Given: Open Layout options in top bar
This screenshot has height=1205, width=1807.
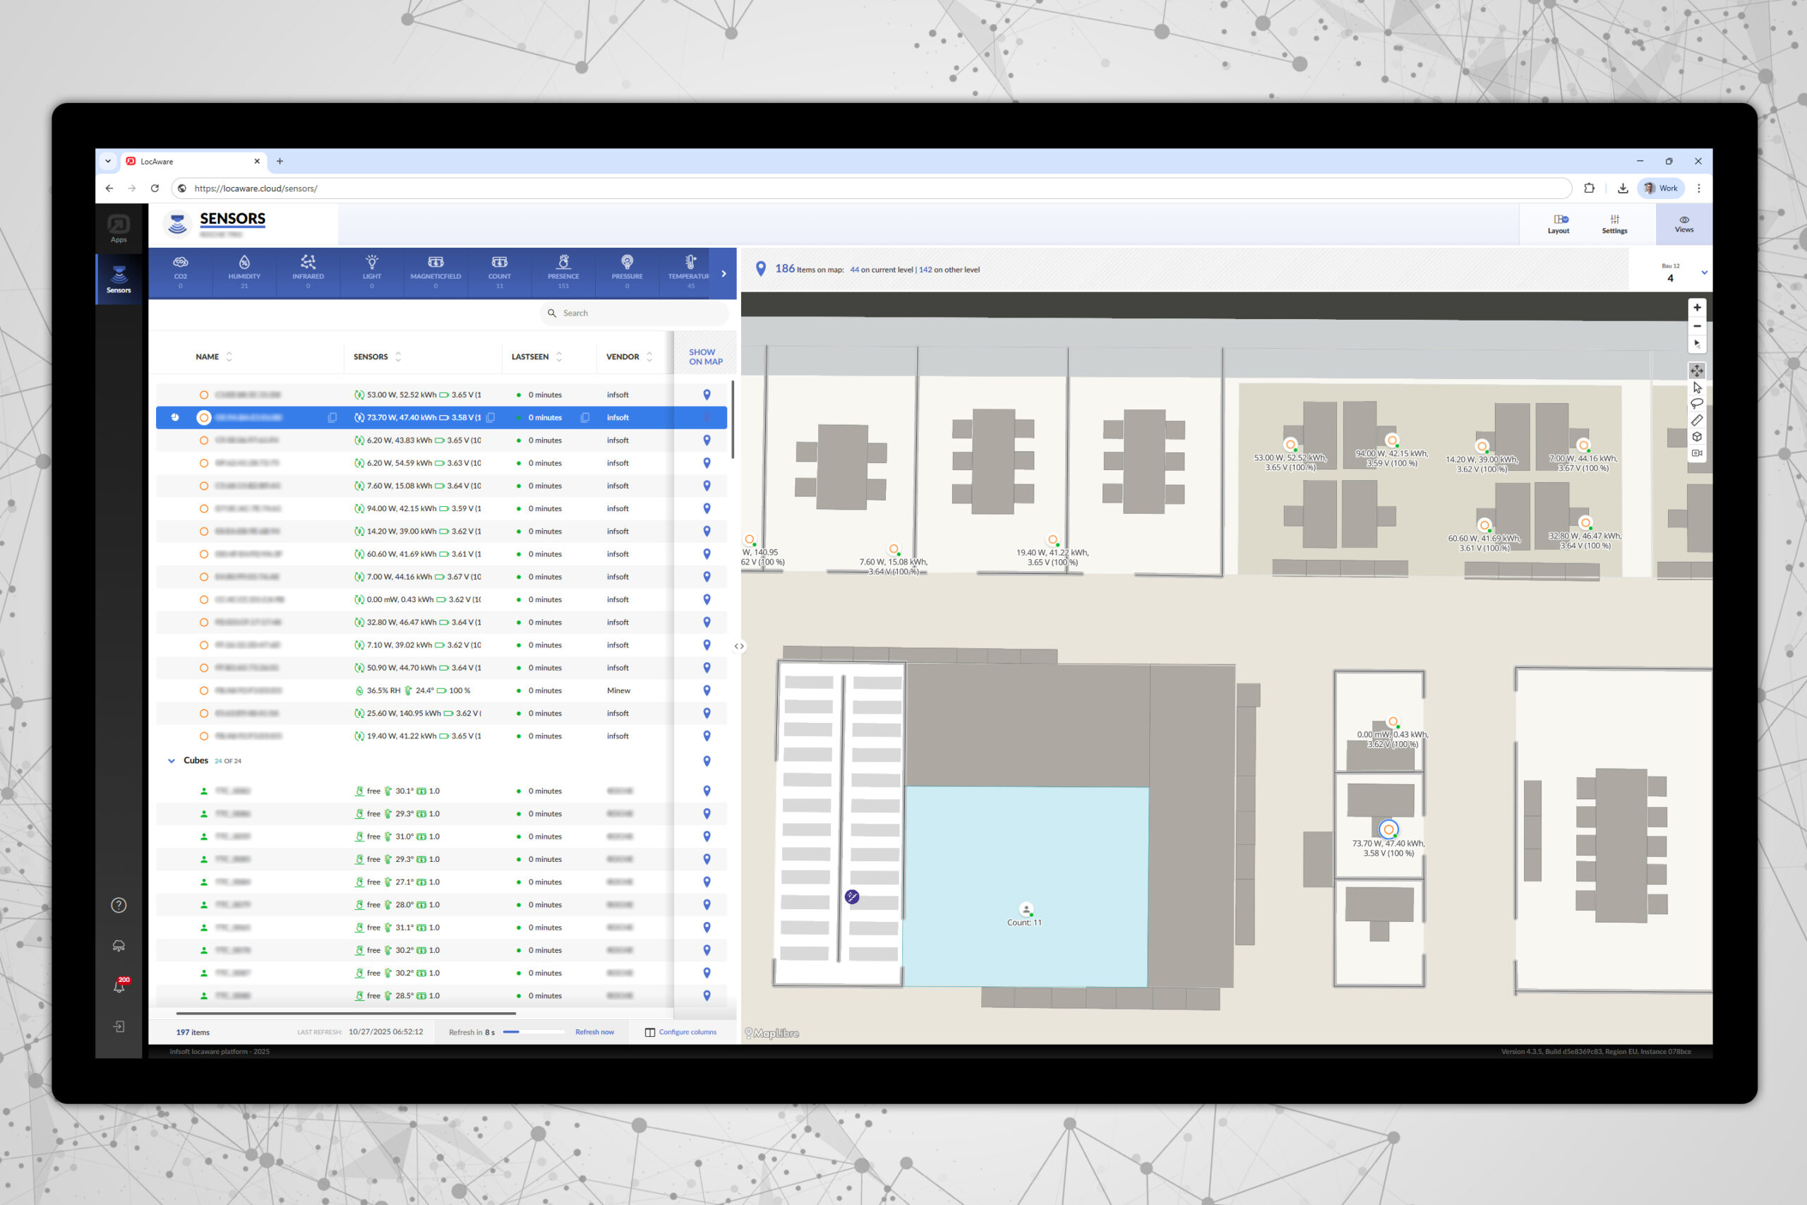Looking at the screenshot, I should [x=1558, y=224].
